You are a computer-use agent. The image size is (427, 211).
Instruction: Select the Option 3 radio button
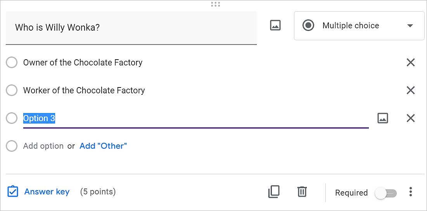click(x=12, y=118)
